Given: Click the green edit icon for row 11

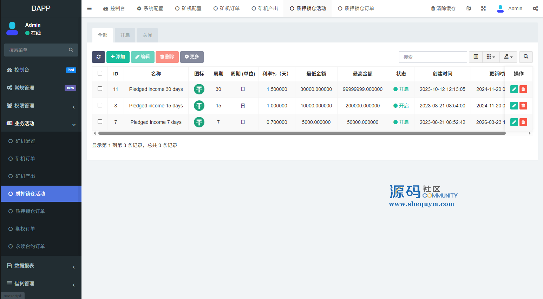Looking at the screenshot, I should (x=514, y=89).
